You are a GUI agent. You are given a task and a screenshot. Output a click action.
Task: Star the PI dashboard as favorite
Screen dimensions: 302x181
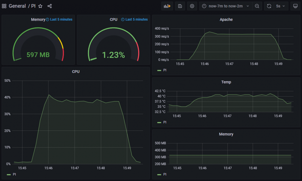click(x=40, y=6)
